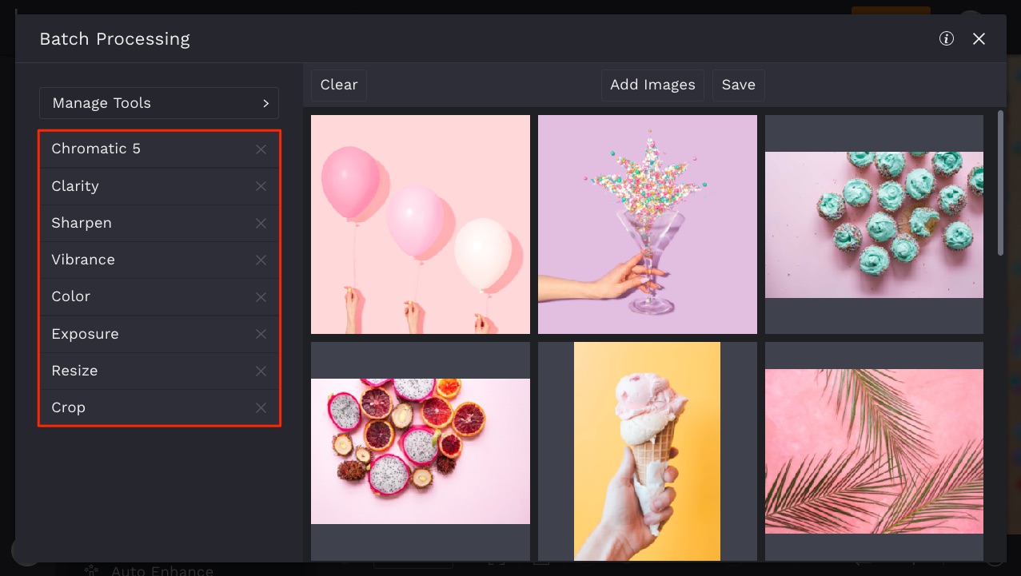Click the X next to Resize
1021x576 pixels.
261,371
